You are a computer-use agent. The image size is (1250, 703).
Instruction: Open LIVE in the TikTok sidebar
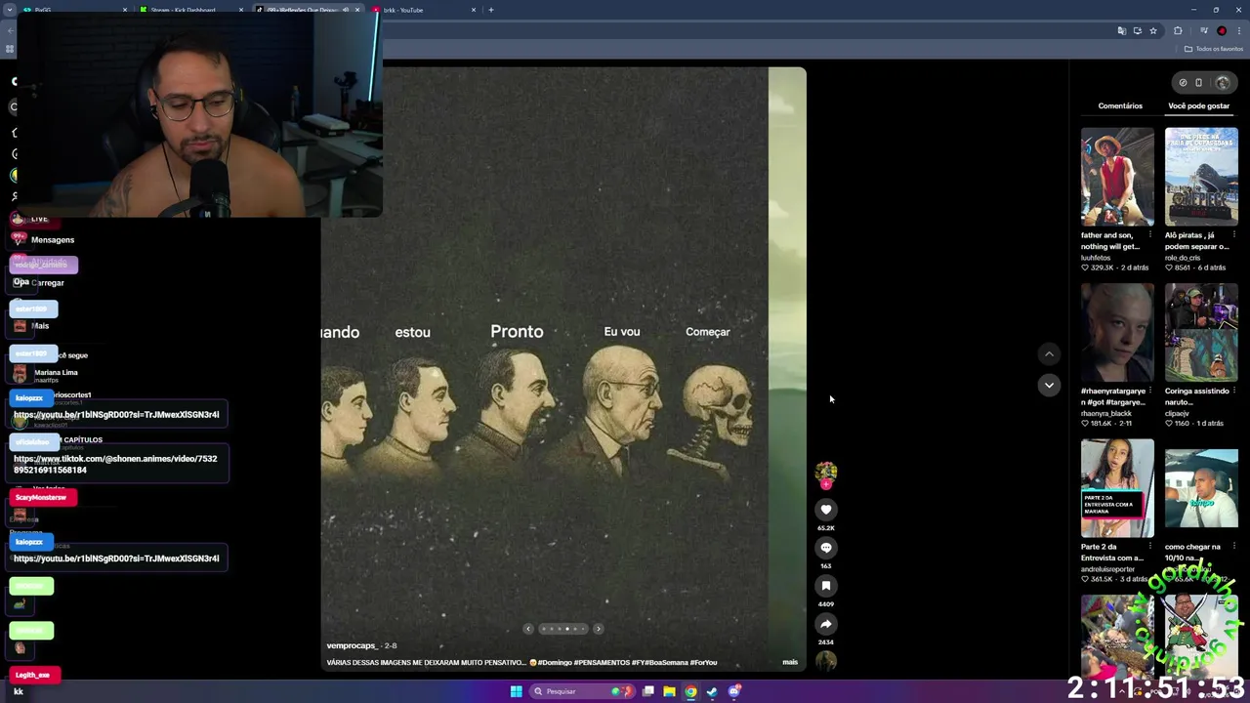pos(39,219)
